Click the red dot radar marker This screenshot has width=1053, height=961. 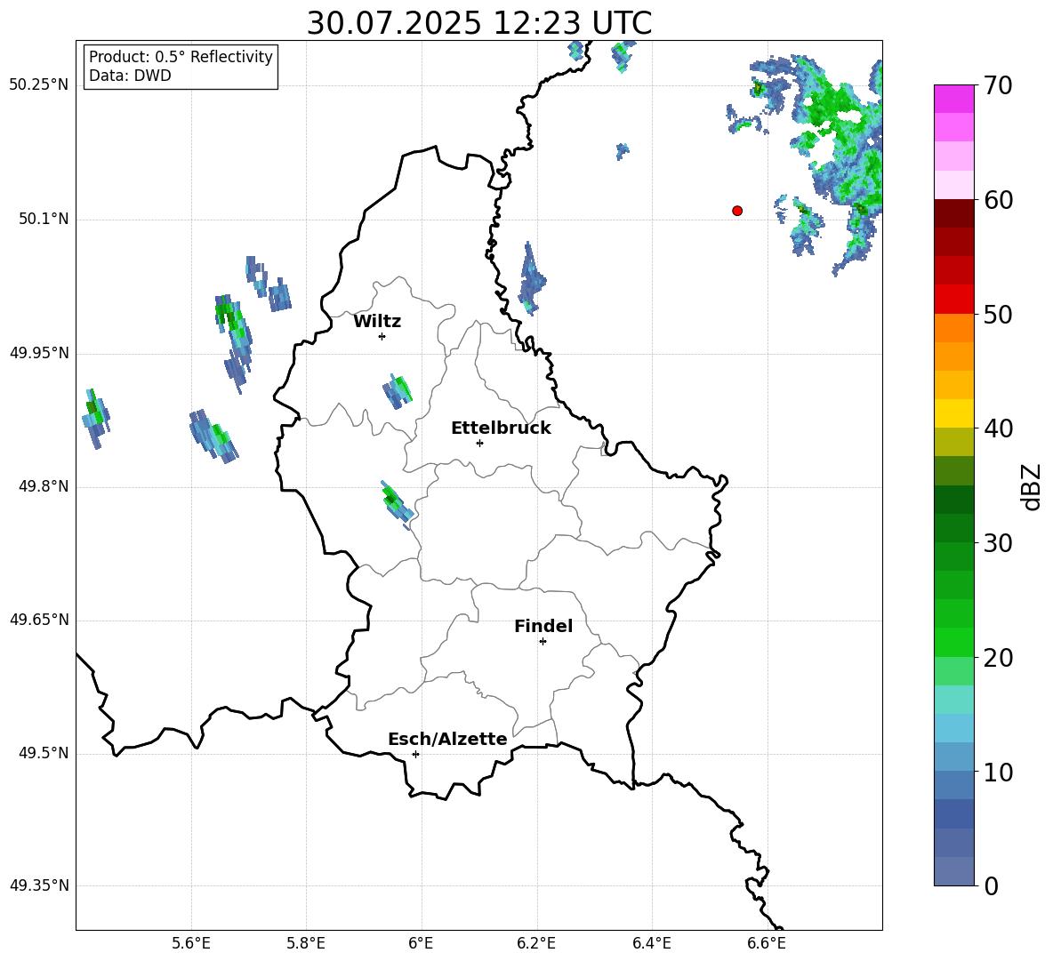tap(737, 211)
